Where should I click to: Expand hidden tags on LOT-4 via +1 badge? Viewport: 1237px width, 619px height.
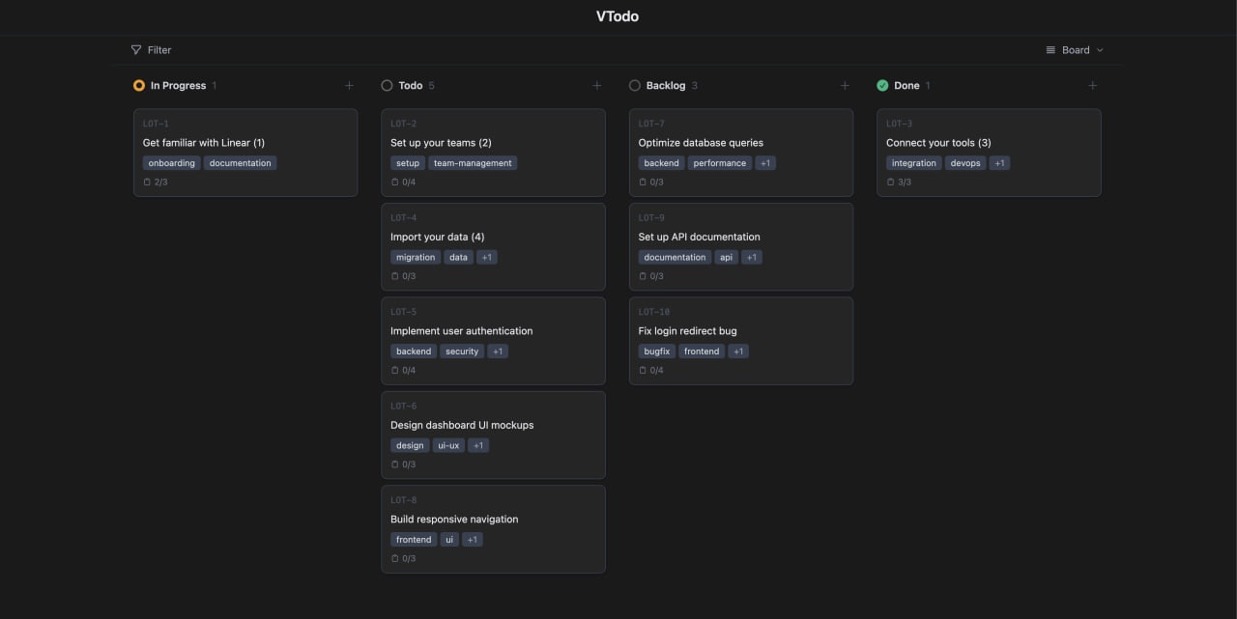point(486,257)
